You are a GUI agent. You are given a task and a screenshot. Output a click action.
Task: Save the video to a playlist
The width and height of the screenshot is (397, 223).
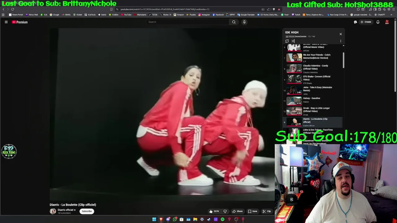tap(252, 211)
